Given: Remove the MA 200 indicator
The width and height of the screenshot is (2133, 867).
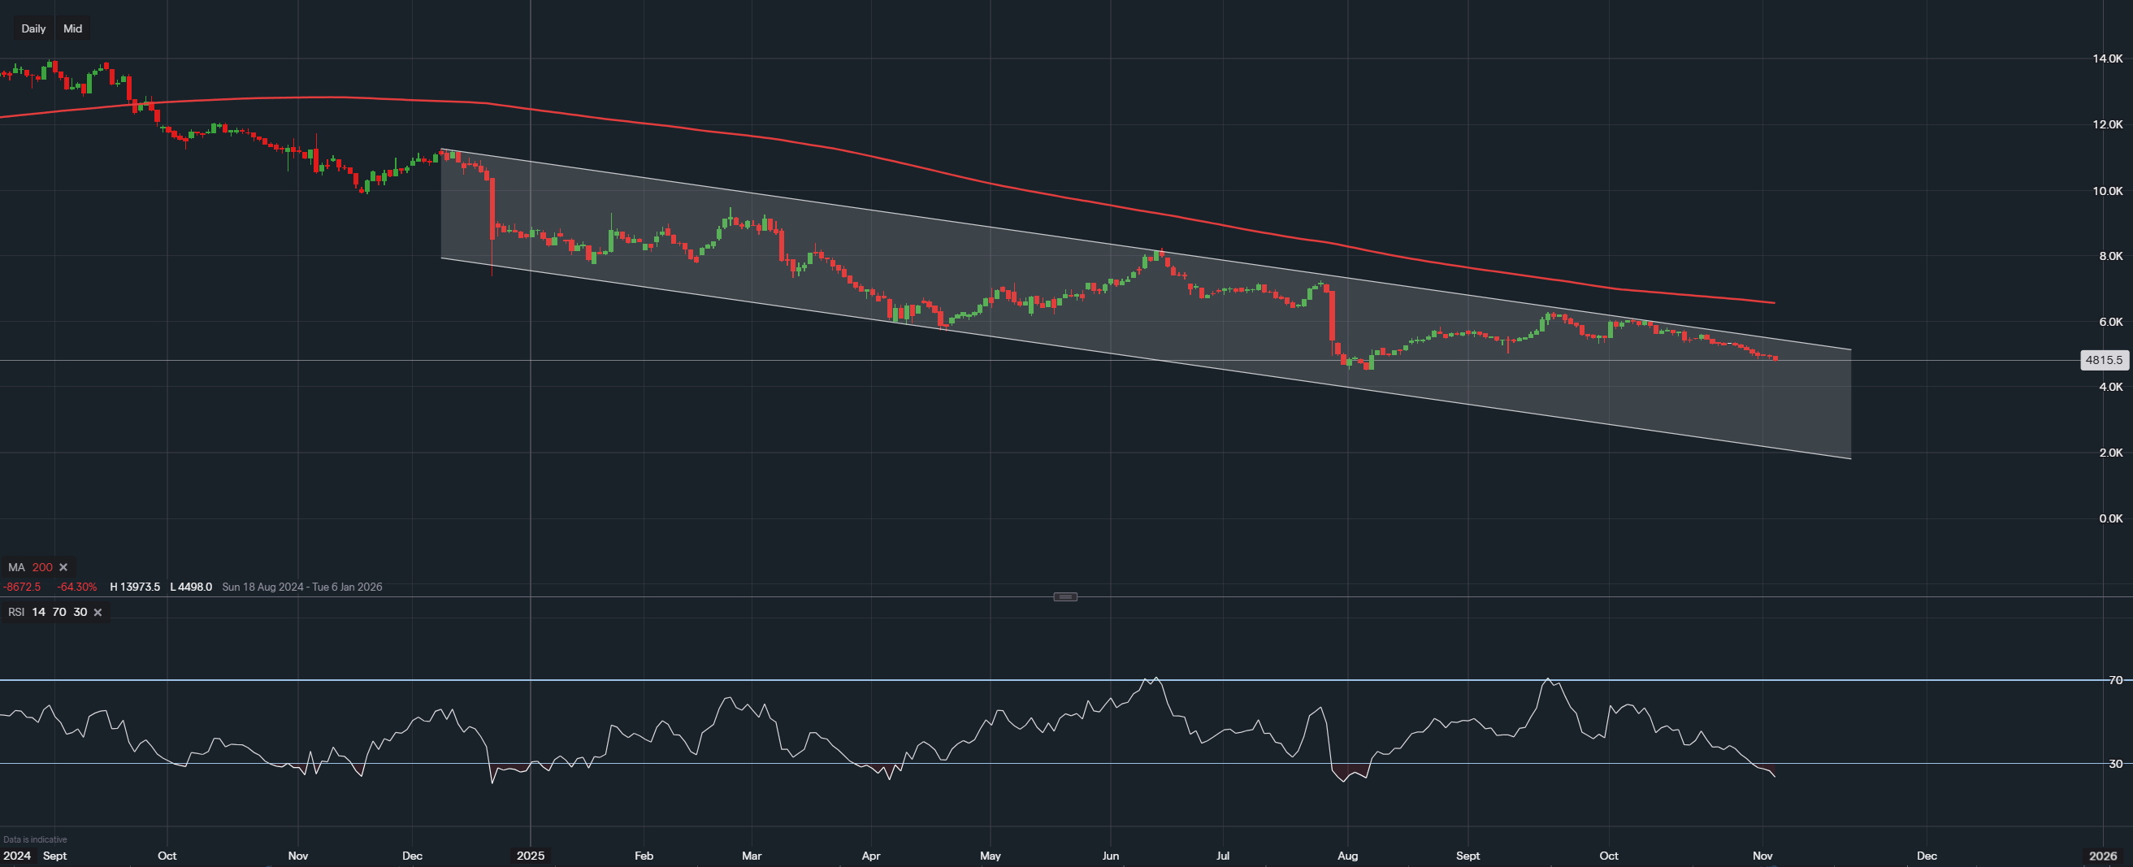Looking at the screenshot, I should [x=63, y=567].
